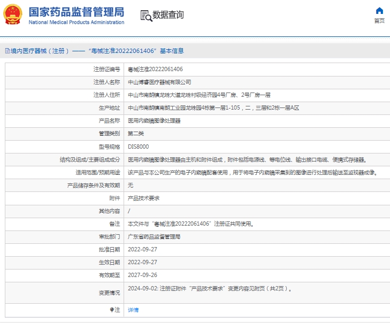
Task: Click the NMPA national emblem logo
Action: pos(12,14)
